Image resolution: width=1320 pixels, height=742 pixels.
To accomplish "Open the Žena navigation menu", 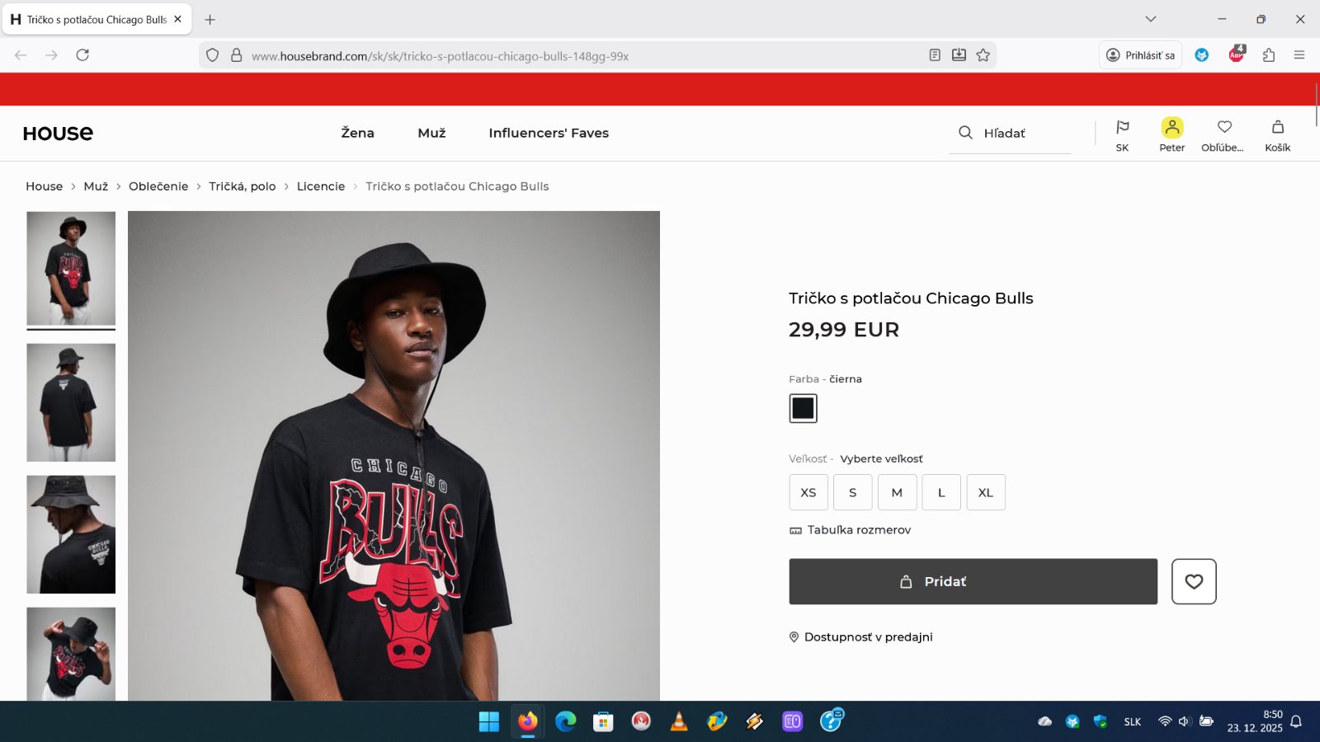I will coord(357,133).
